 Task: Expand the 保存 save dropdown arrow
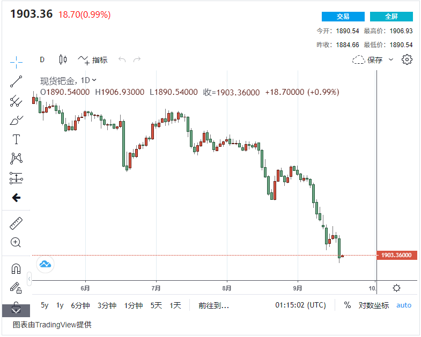point(391,59)
